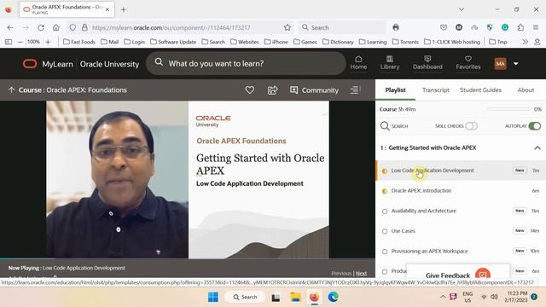
Task: Turn off the Autoplay switch
Action: pyautogui.click(x=535, y=126)
